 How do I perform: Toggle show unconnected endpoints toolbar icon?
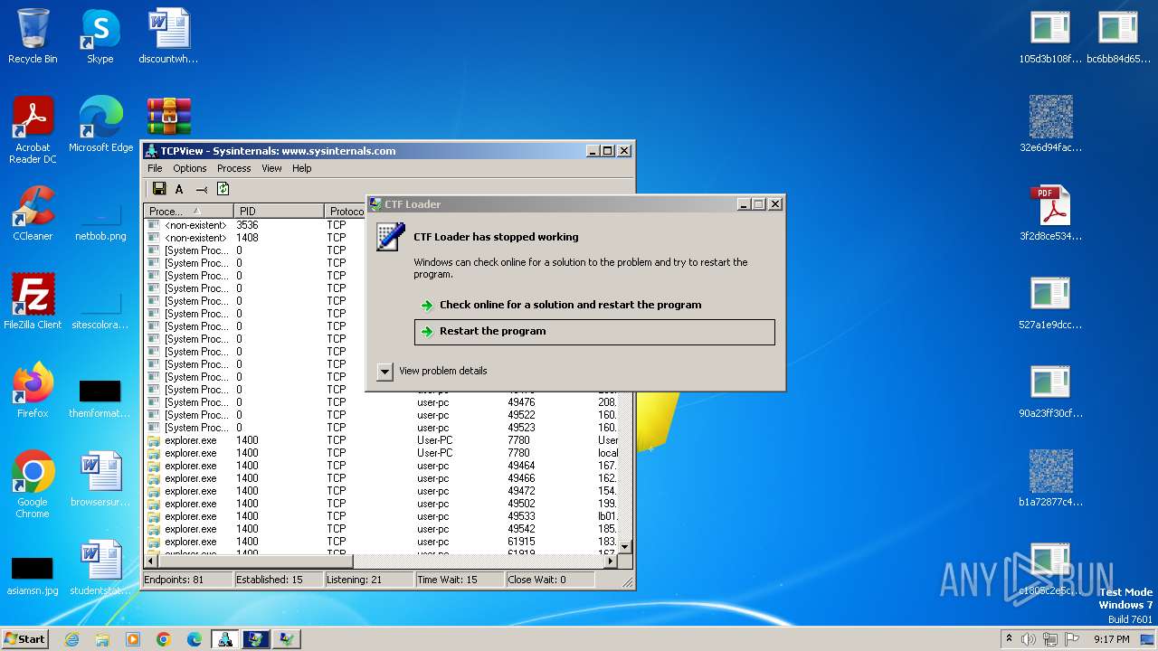[201, 189]
